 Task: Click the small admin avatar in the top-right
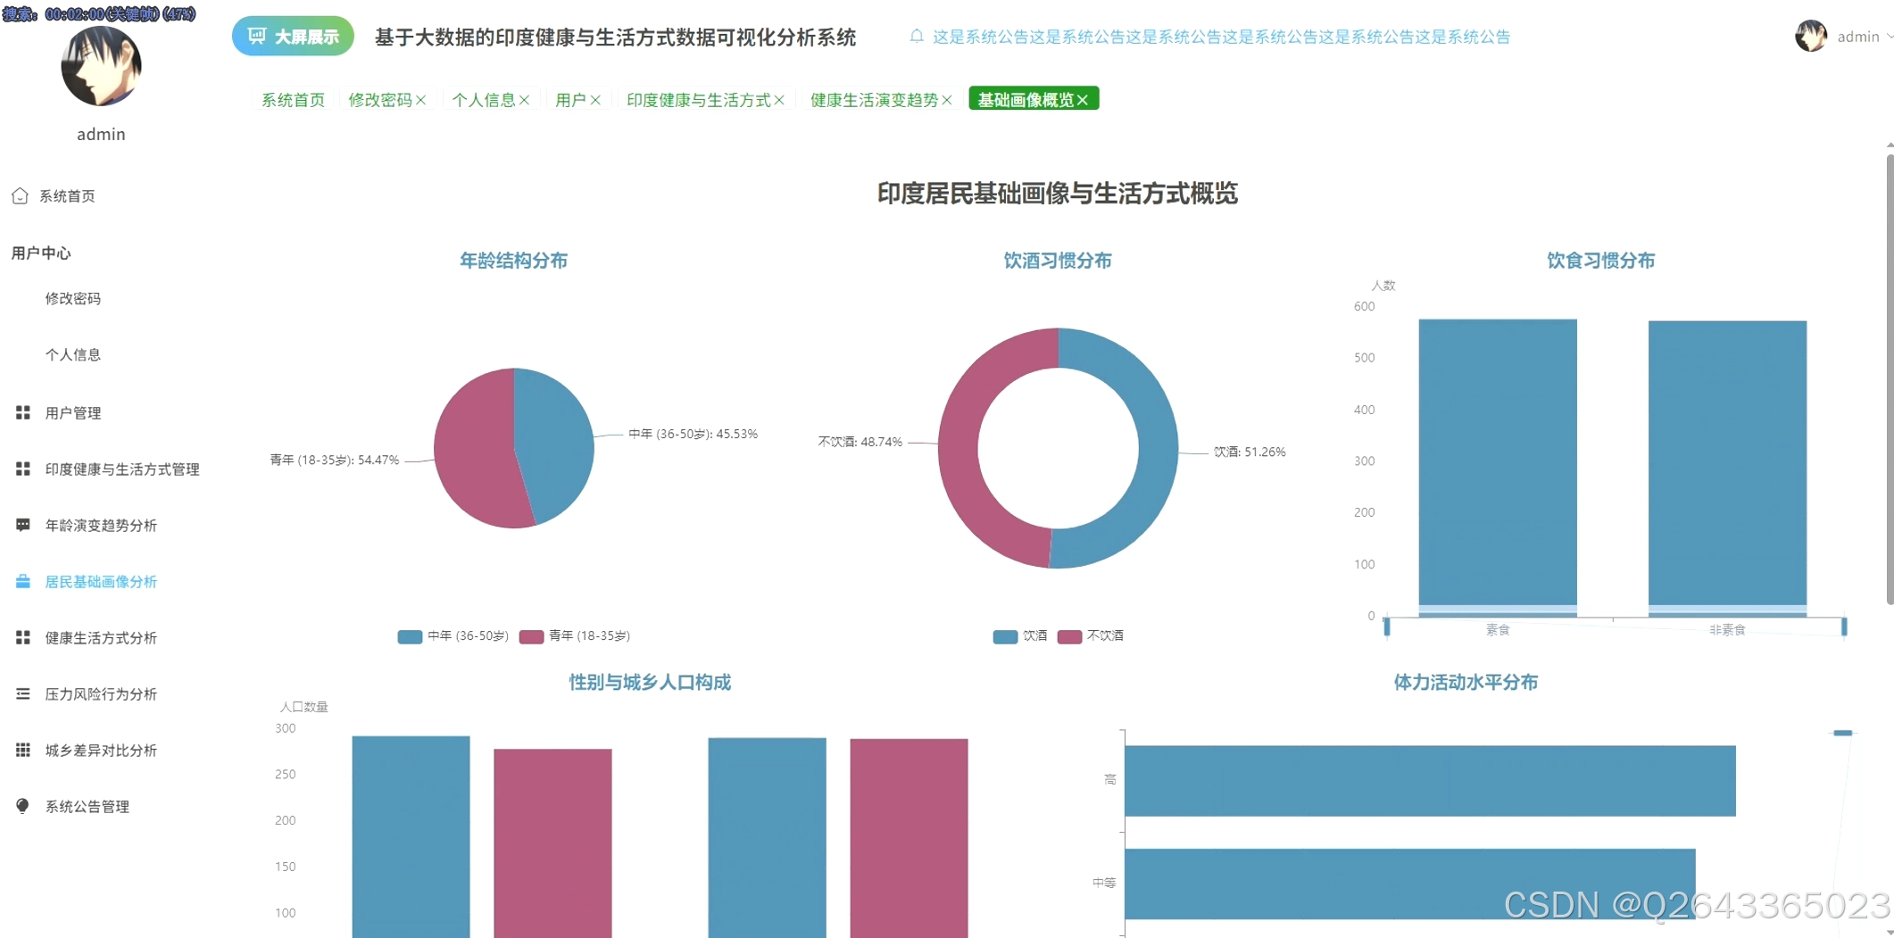(x=1811, y=36)
